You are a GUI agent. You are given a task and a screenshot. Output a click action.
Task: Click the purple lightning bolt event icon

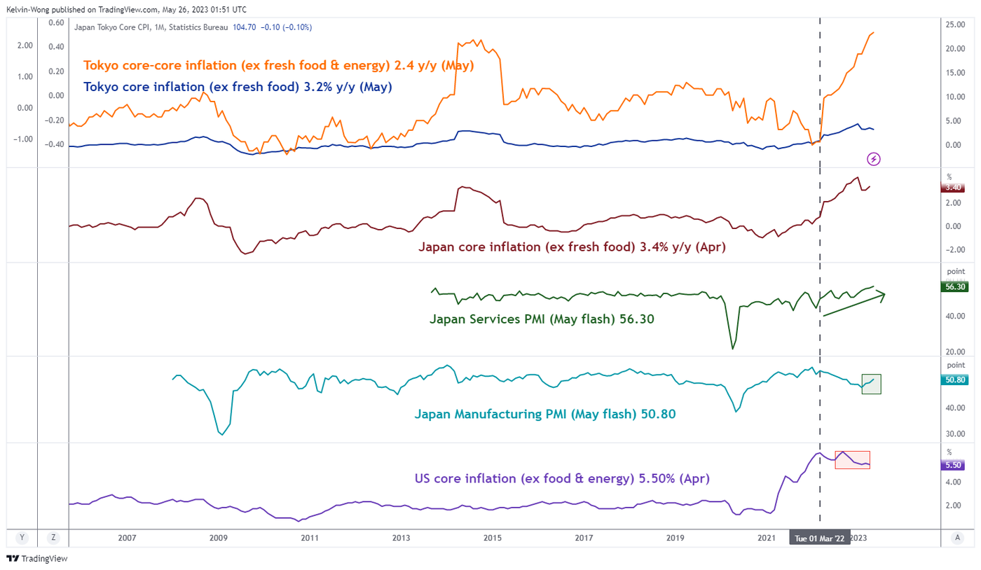(874, 159)
